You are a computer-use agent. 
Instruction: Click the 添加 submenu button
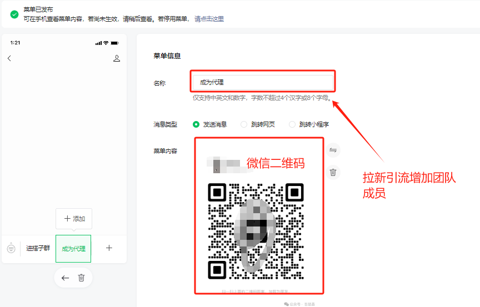click(x=74, y=219)
